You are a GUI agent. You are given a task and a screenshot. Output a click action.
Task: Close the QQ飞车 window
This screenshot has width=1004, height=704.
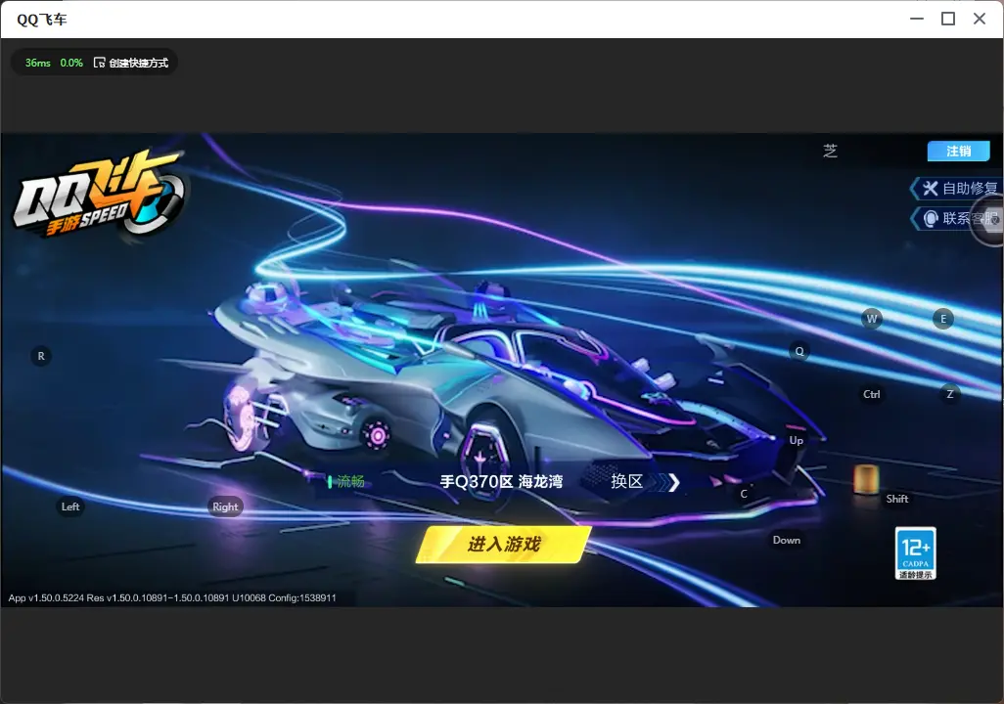coord(980,20)
